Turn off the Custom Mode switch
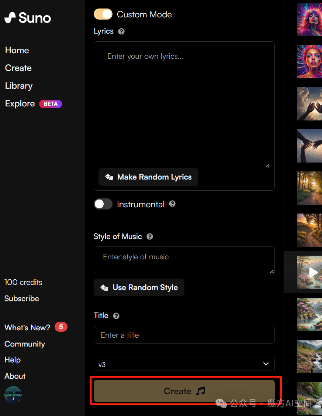The width and height of the screenshot is (322, 416). click(103, 14)
